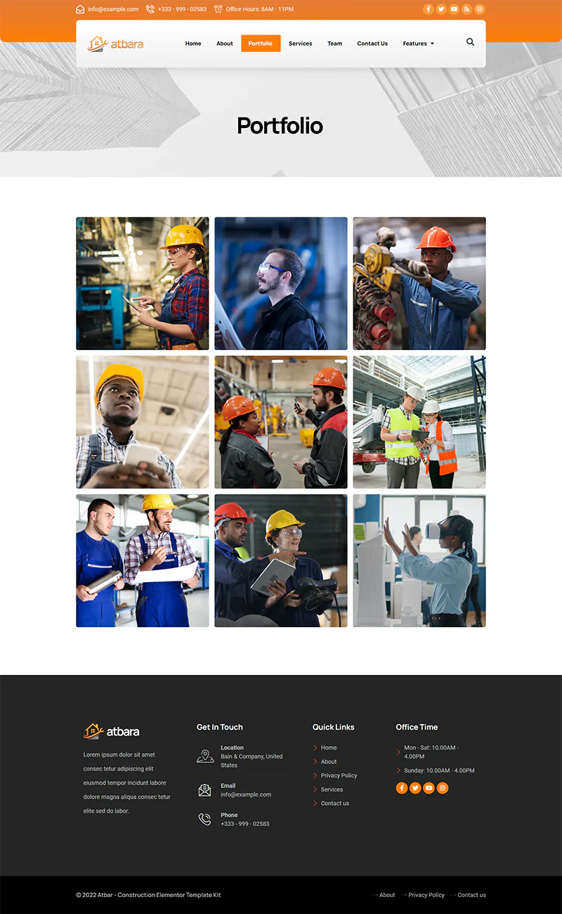
Task: Click the location map pin icon in footer
Action: point(205,757)
